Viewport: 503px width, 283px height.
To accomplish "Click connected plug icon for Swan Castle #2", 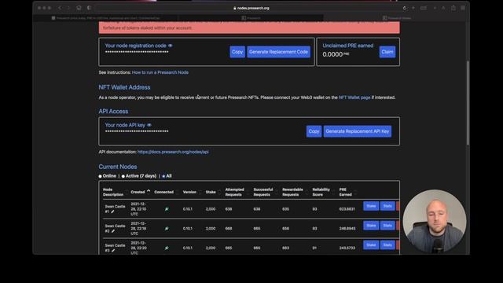I will click(x=167, y=229).
